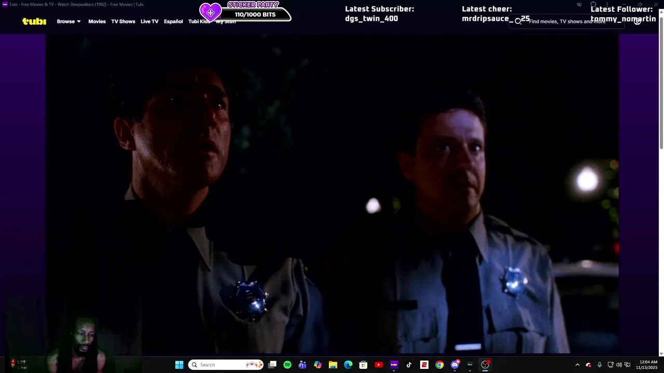
Task: Click the Windows taskbar Search box
Action: [226, 365]
